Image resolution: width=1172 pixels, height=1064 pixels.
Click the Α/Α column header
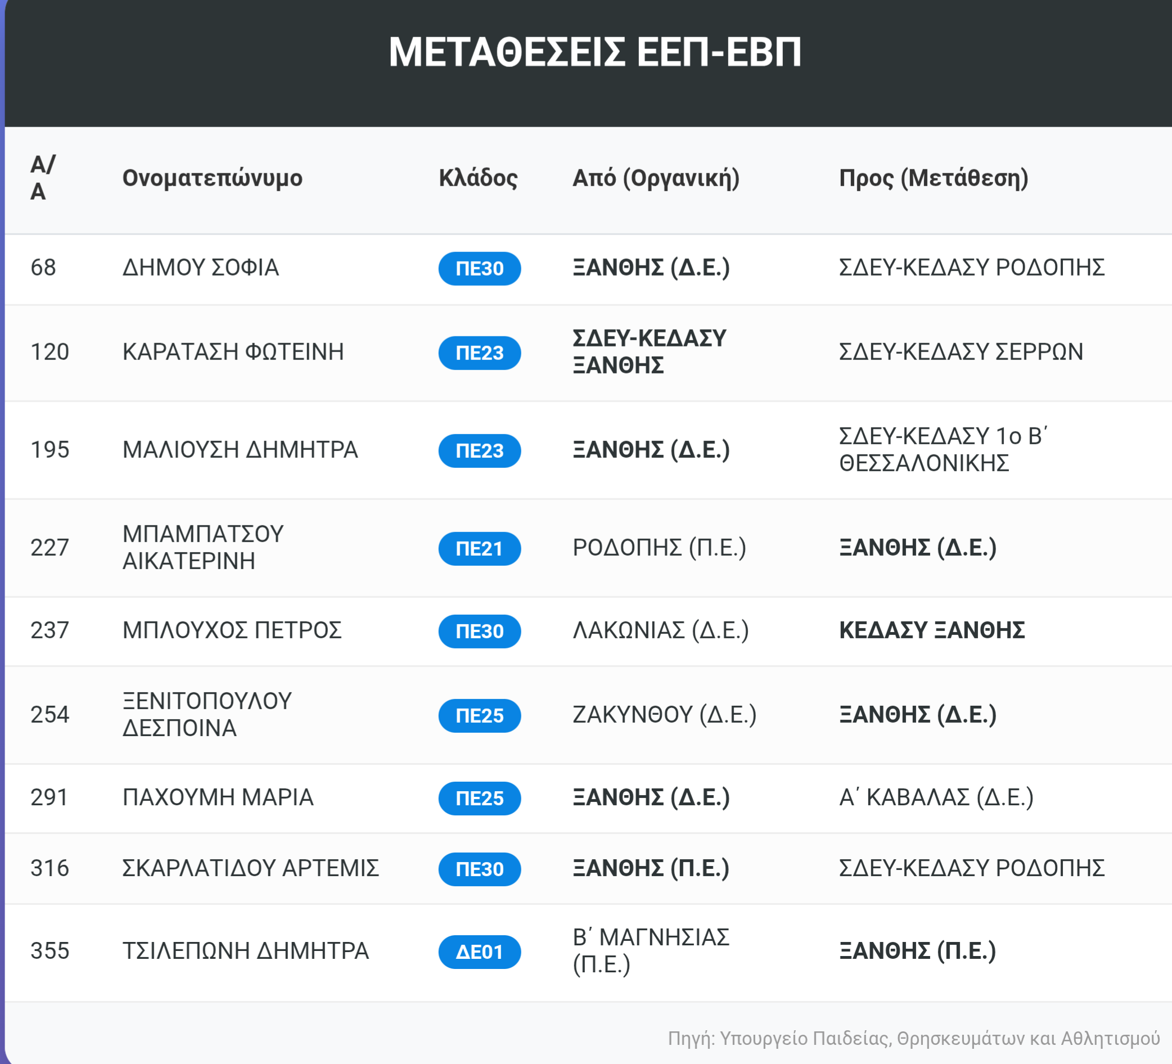pyautogui.click(x=42, y=178)
